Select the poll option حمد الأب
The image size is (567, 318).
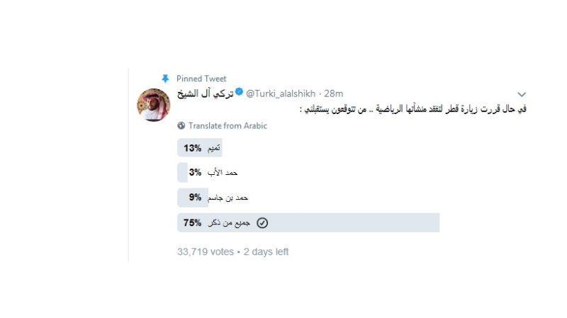(x=308, y=173)
